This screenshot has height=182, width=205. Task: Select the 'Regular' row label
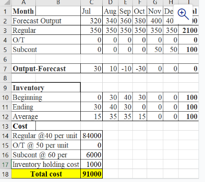click(46, 30)
